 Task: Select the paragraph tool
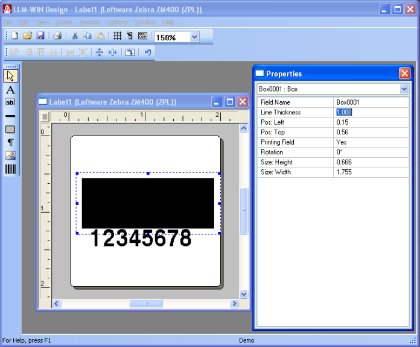tap(10, 143)
